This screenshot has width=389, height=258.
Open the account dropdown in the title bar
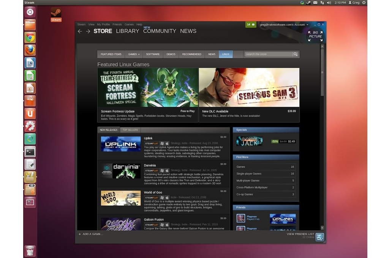(283, 25)
